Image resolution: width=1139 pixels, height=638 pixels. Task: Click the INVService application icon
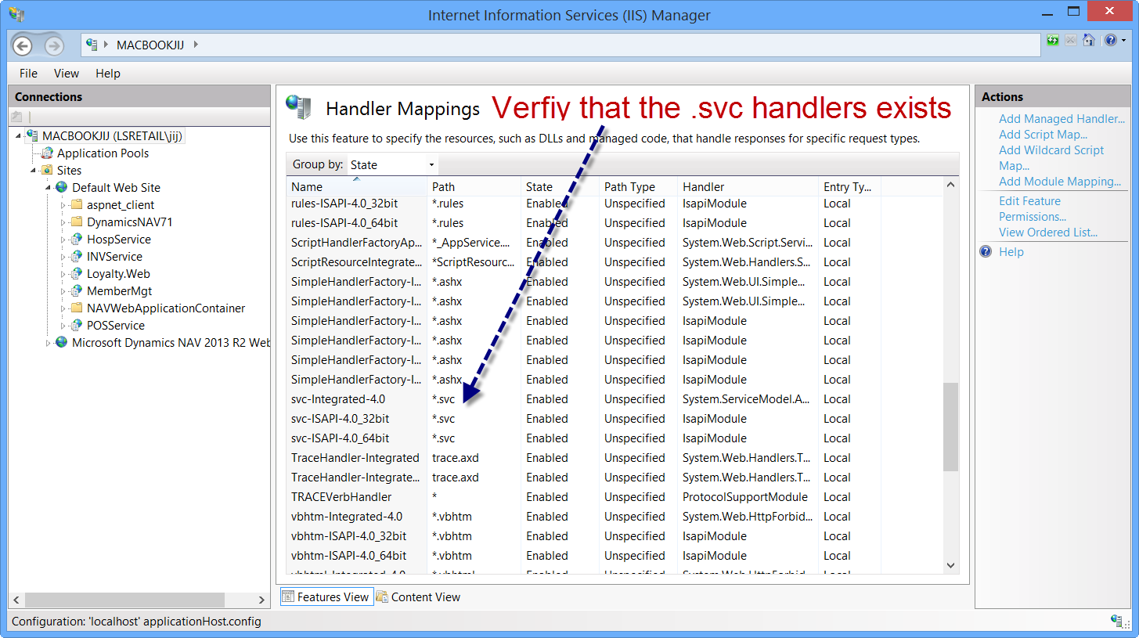click(x=77, y=257)
